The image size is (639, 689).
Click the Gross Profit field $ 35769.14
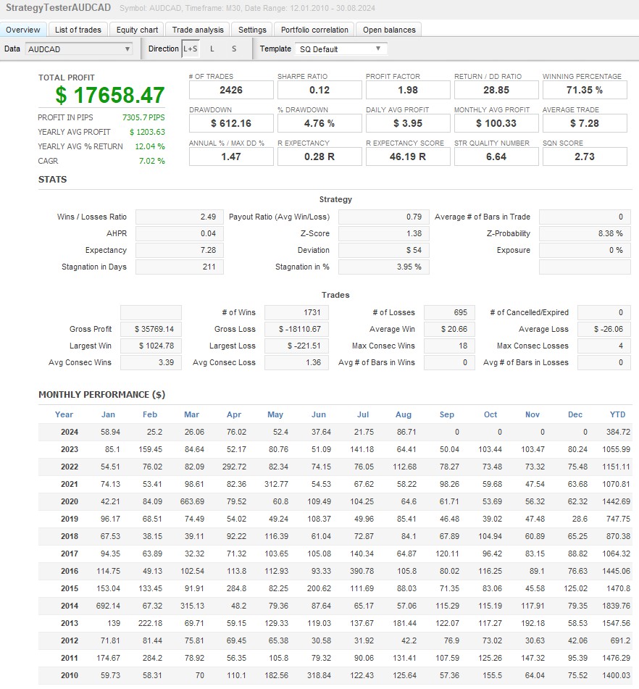click(x=151, y=329)
